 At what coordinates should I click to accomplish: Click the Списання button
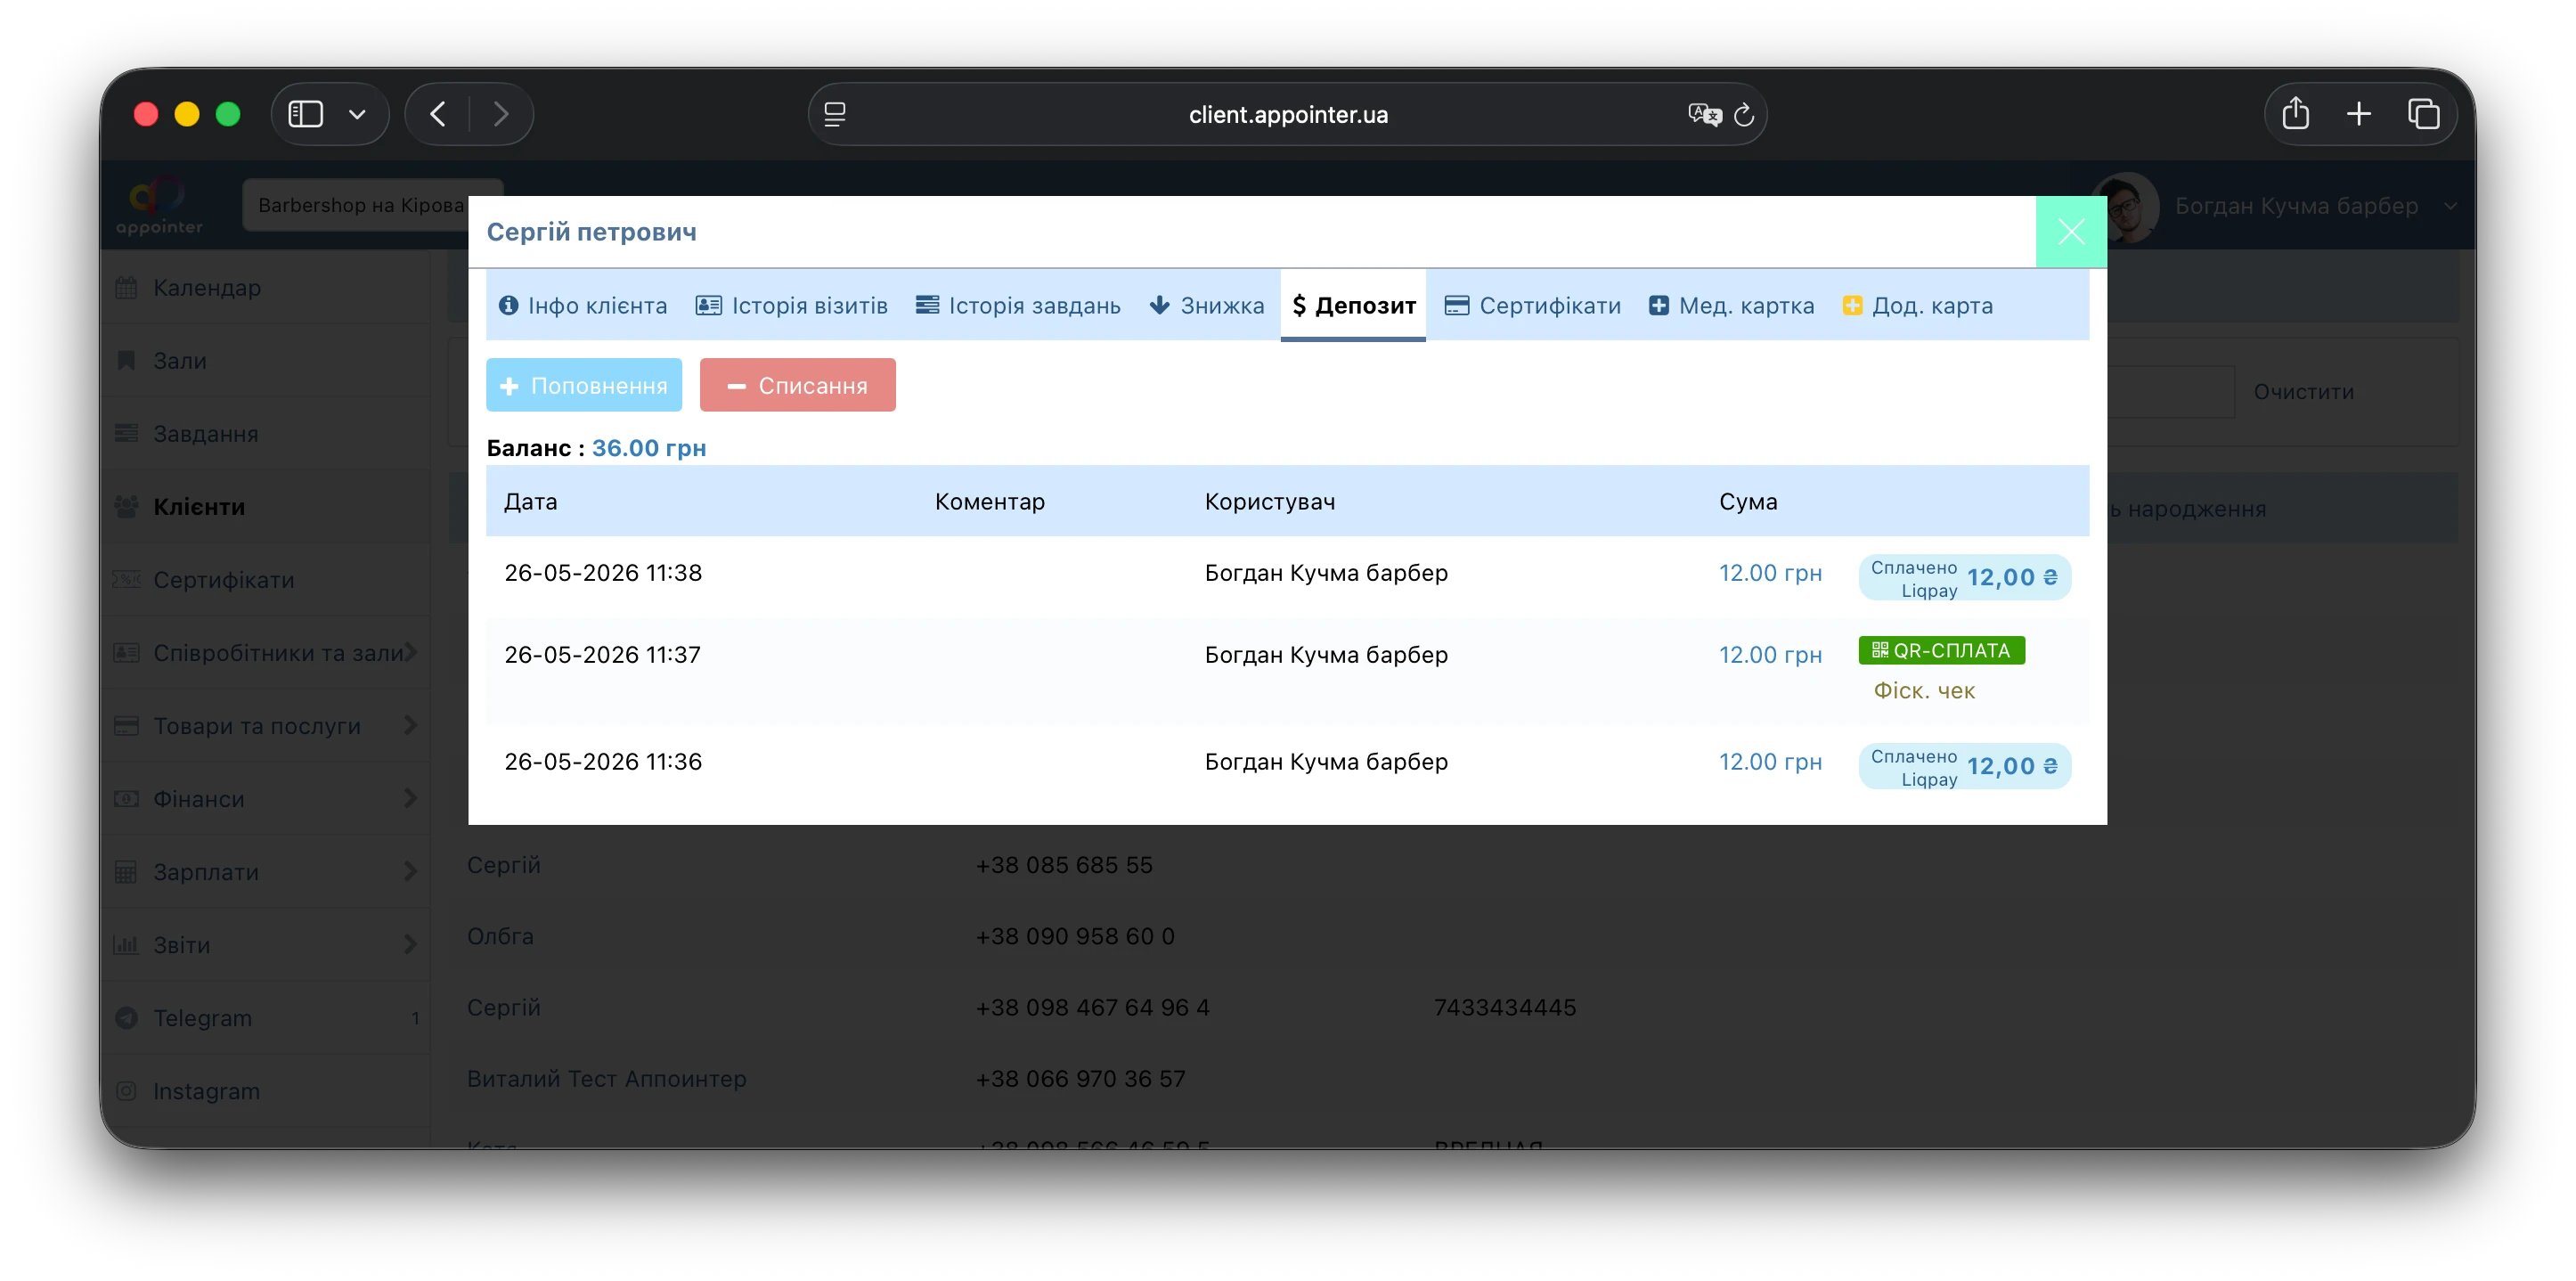tap(797, 385)
